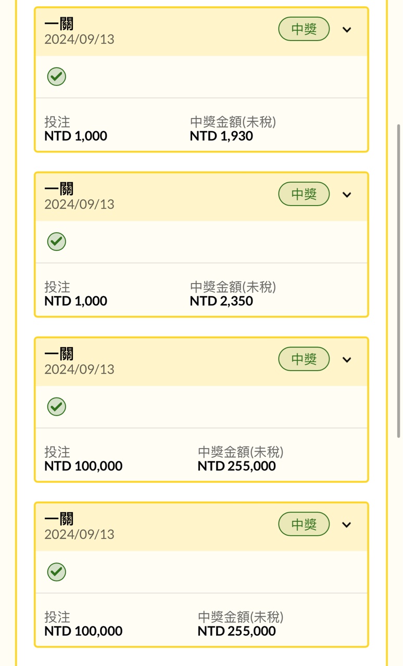The image size is (403, 666).
Task: Click the 中獎 badge on the second card
Action: [x=304, y=194]
